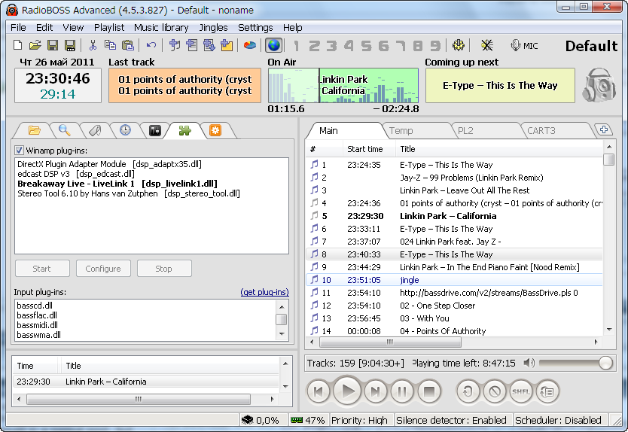Click the Copy toolbar icon
This screenshot has height=432, width=628.
click(x=110, y=45)
